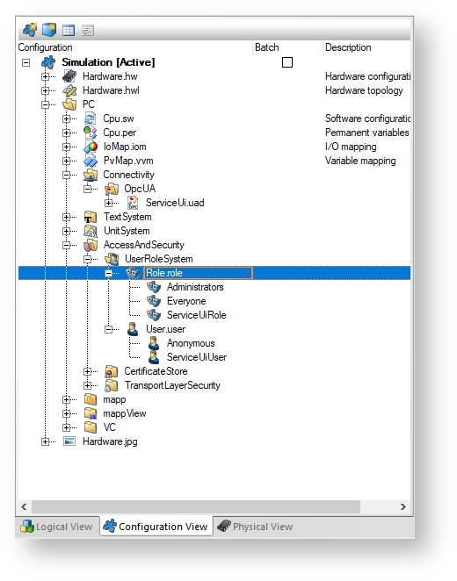
Task: Select the Everyone role item
Action: point(186,301)
